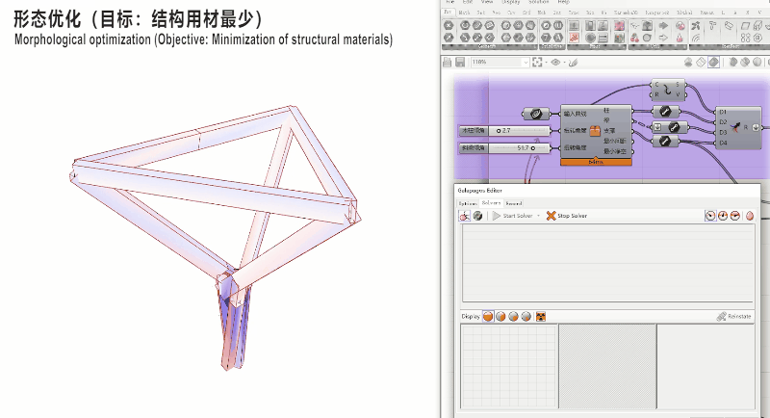Viewport: 770px width, 418px height.
Task: Select the geometry parameter node feeding the cluster
Action: point(536,114)
